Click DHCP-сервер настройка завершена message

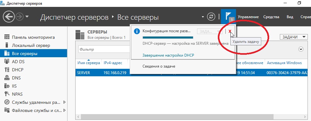185,43
